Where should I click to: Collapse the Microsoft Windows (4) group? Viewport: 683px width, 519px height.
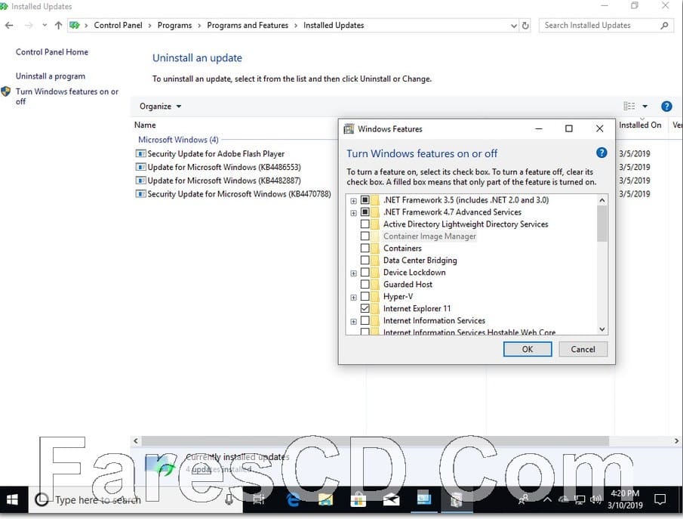(x=178, y=140)
